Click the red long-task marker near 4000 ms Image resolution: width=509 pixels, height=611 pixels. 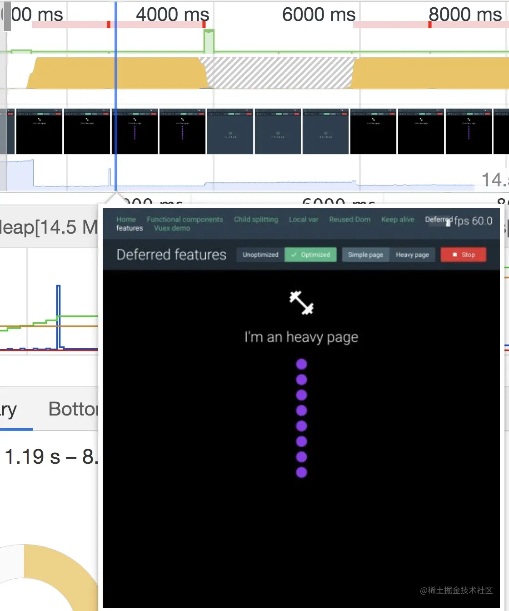click(x=204, y=25)
